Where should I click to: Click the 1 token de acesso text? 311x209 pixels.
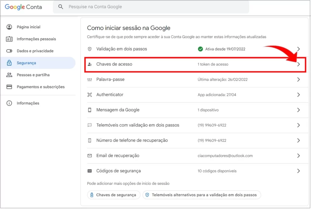pyautogui.click(x=213, y=64)
